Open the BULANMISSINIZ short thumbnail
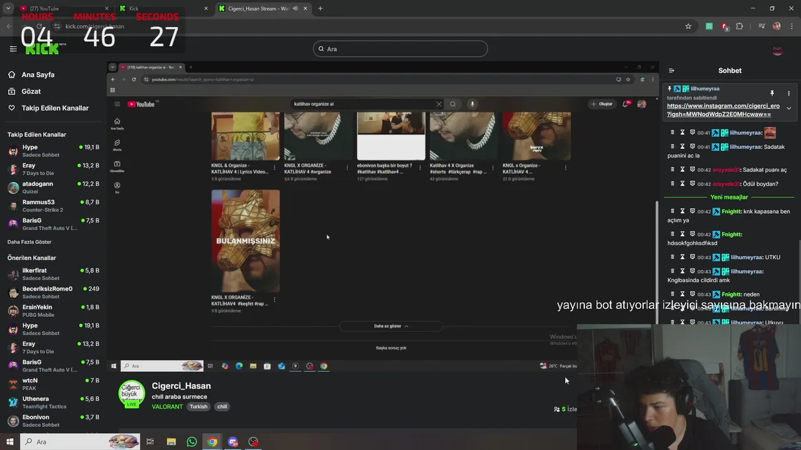The width and height of the screenshot is (801, 450). click(x=245, y=241)
